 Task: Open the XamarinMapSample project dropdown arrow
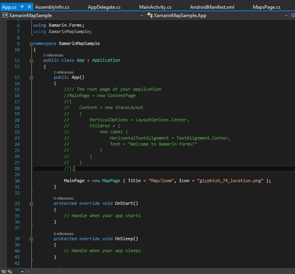[141, 16]
